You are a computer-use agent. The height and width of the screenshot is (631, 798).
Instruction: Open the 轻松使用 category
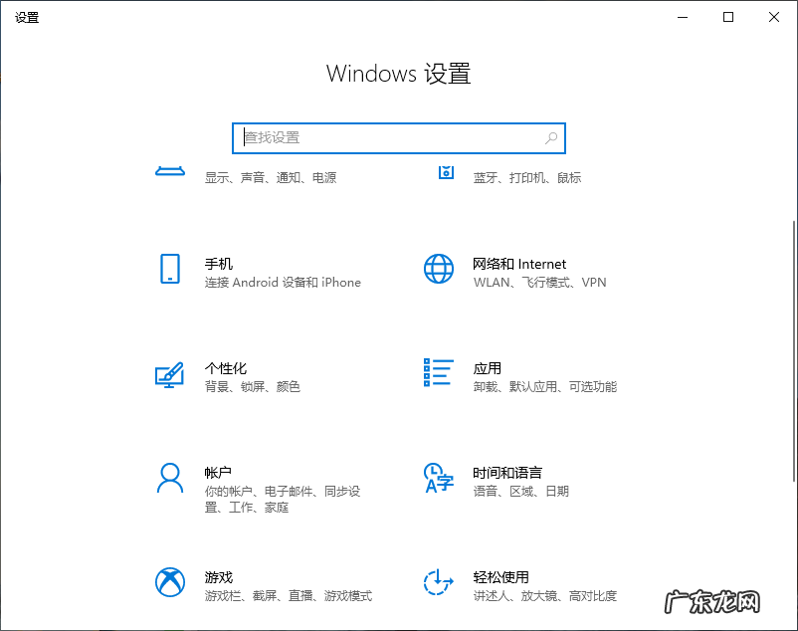[500, 576]
